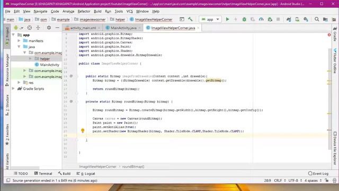Collapse the app module tree node
Image resolution: width=339 pixels, height=191 pixels.
tap(13, 34)
